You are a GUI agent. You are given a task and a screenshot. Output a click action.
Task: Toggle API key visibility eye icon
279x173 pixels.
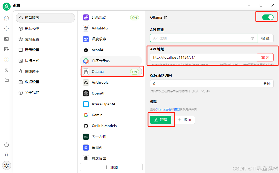[x=252, y=38]
